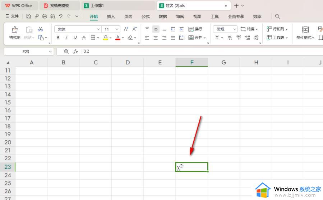This screenshot has height=200, width=323.
Task: Click the Cut scissors icon
Action: 40,29
